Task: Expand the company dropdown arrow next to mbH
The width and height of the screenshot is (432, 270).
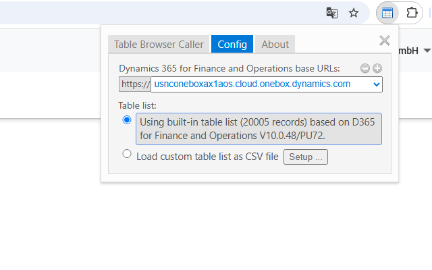Action: (427, 51)
